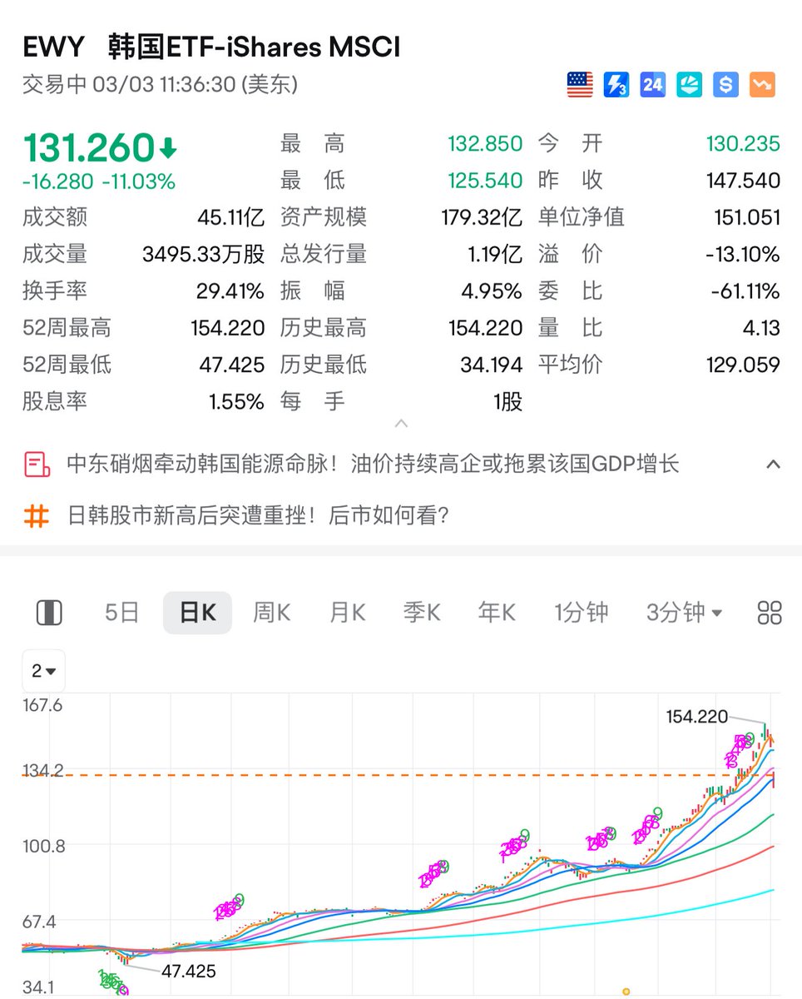The image size is (802, 999).
Task: Switch to the 年K chart tab
Action: point(497,614)
